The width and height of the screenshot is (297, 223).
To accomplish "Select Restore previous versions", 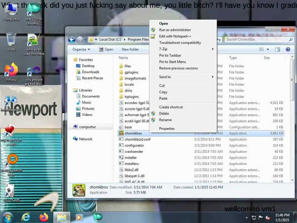I will 183,68.
